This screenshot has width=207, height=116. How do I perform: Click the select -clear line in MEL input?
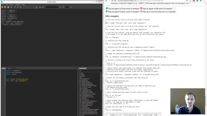click(x=11, y=74)
